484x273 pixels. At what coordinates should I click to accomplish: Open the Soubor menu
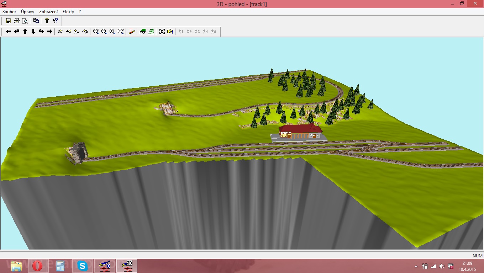click(x=9, y=12)
